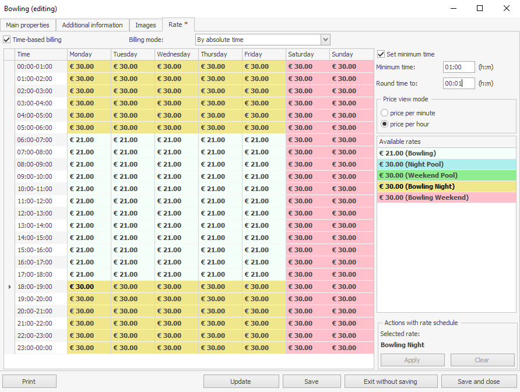Toggle the Set minimum time checkbox
The width and height of the screenshot is (520, 392).
click(381, 54)
